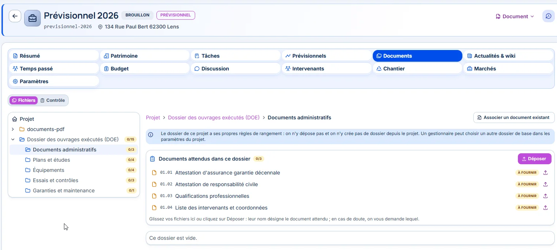Screen dimensions: 557x250
Task: Click the PRÉVISIONNEL tag badge
Action: click(176, 15)
